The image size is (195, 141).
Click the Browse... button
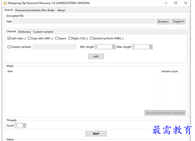tap(163, 22)
